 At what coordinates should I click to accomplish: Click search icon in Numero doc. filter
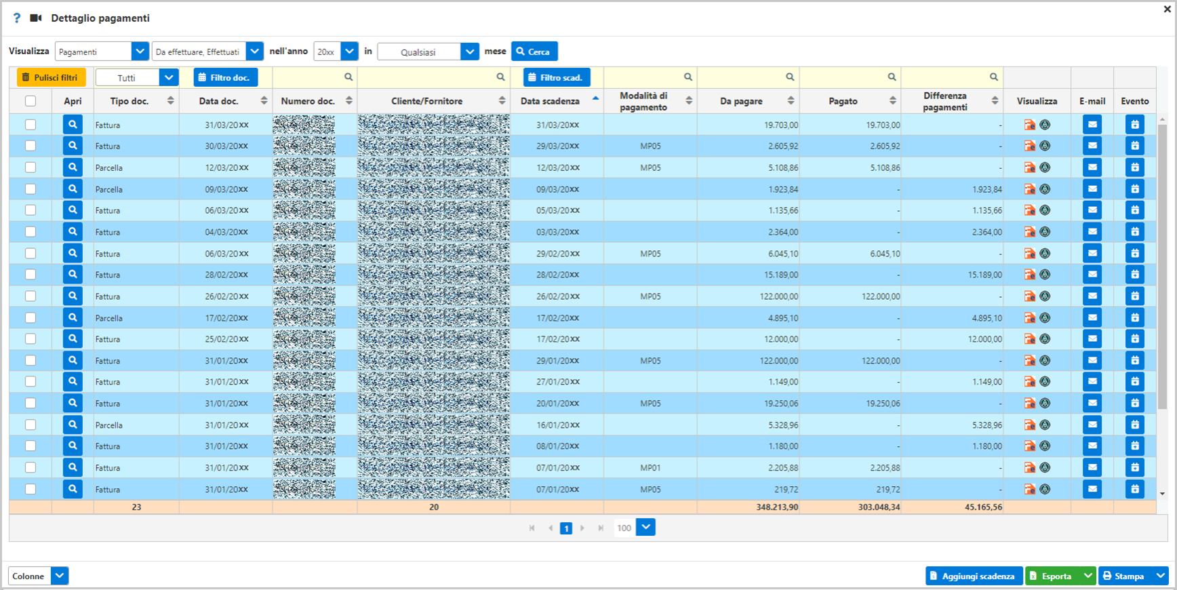pos(348,77)
